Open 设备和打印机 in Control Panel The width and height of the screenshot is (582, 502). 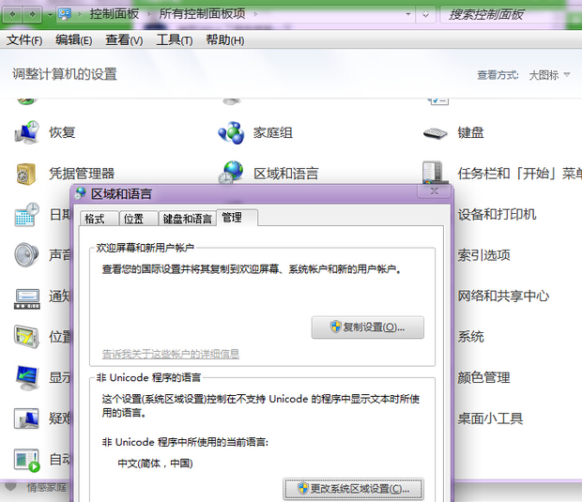click(497, 215)
